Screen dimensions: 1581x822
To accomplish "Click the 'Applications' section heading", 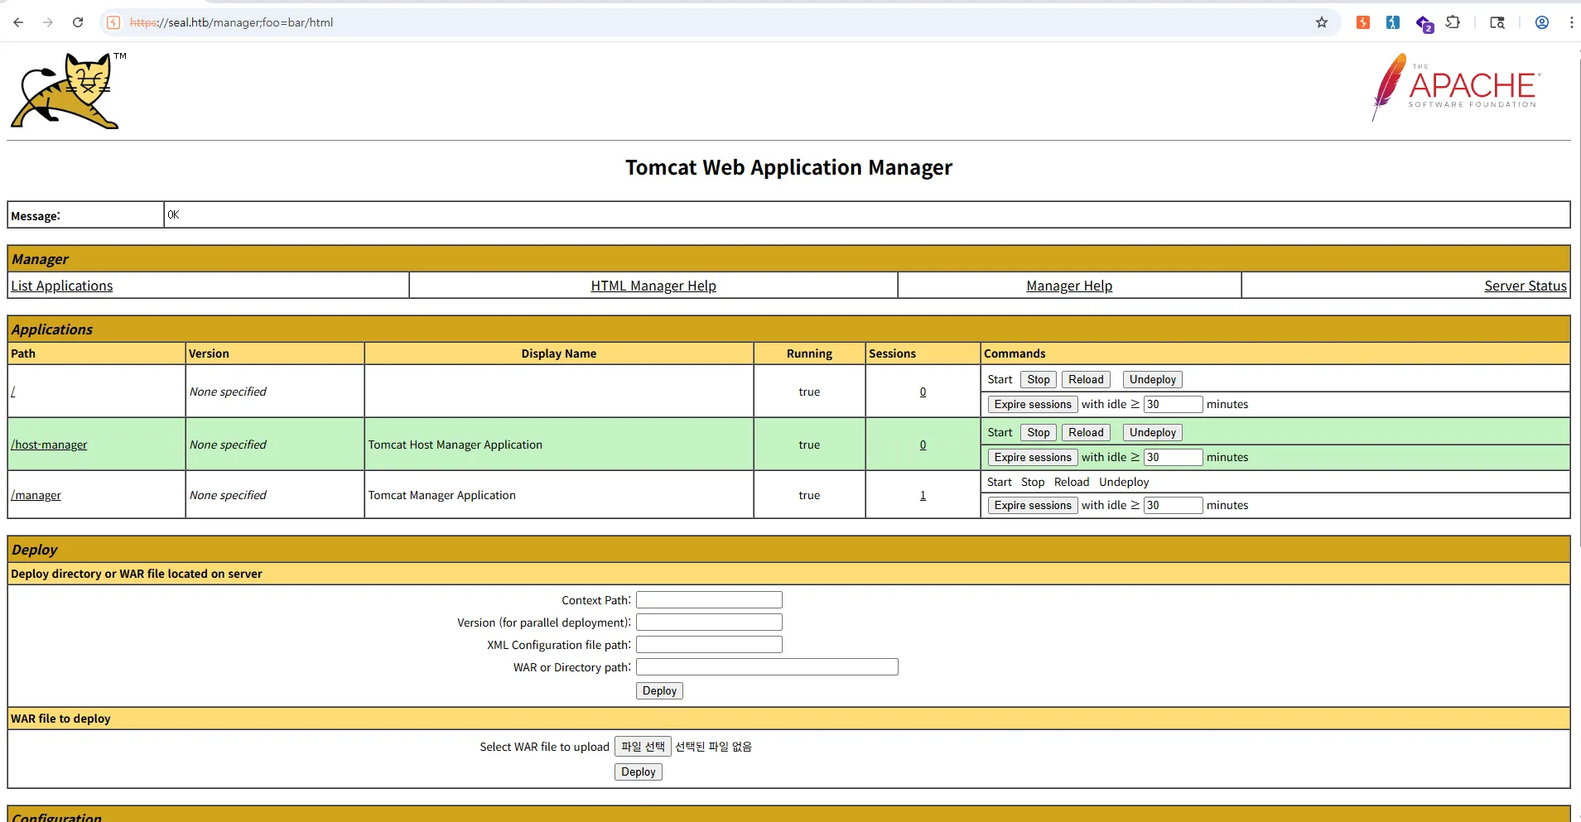I will (x=52, y=329).
